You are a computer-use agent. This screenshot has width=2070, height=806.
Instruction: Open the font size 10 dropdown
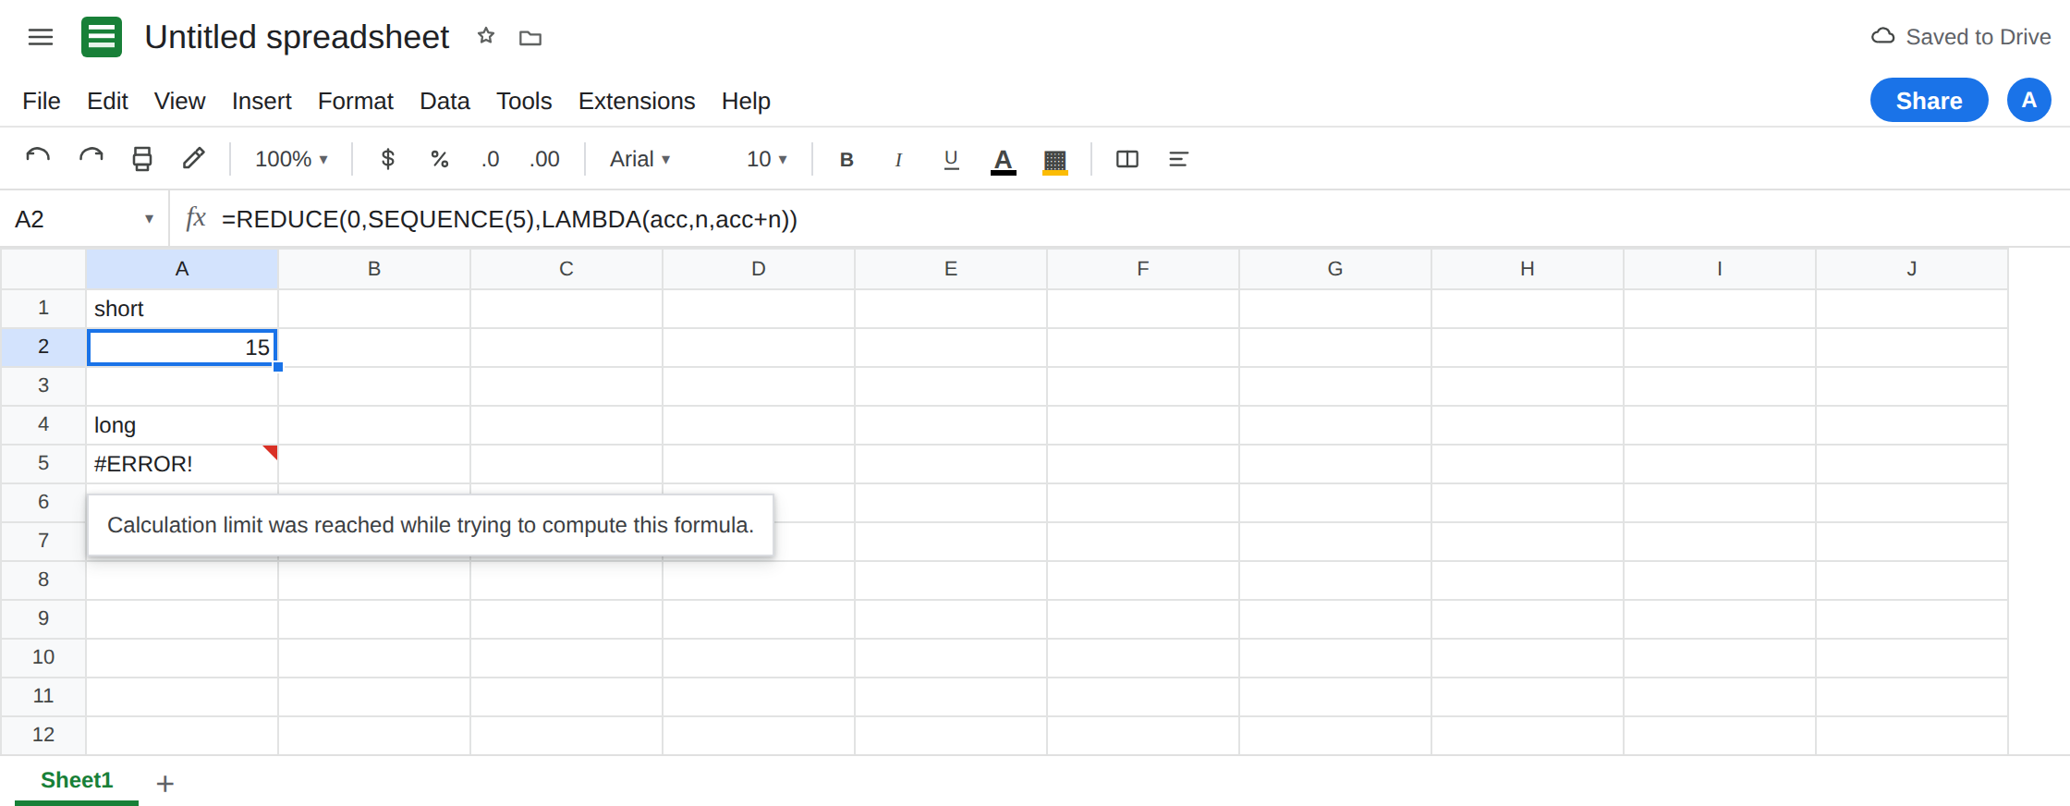pyautogui.click(x=767, y=159)
